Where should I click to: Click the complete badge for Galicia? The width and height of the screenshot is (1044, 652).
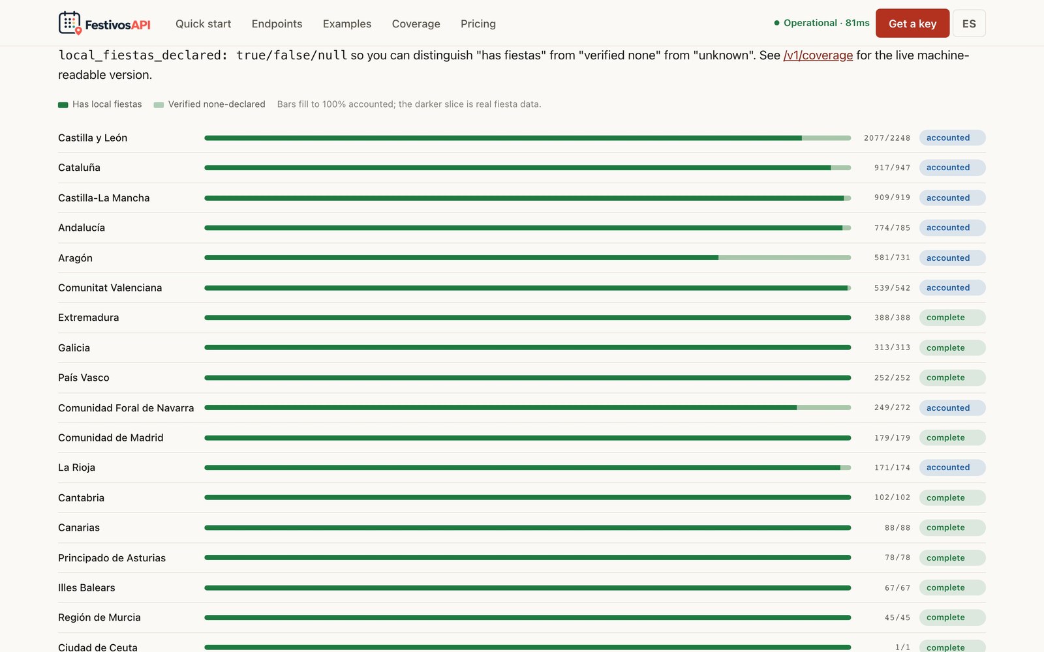click(x=952, y=348)
